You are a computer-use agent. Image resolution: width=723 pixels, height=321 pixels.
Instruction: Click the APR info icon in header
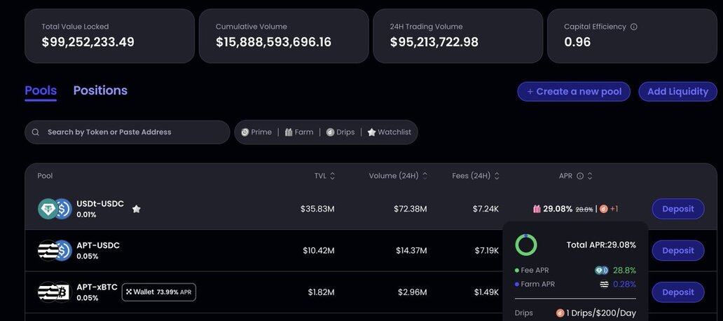(x=580, y=176)
